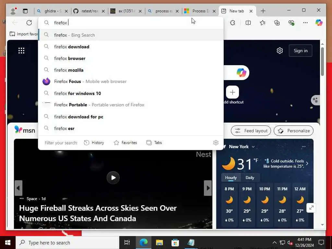
Task: Filter search by History
Action: [94, 143]
